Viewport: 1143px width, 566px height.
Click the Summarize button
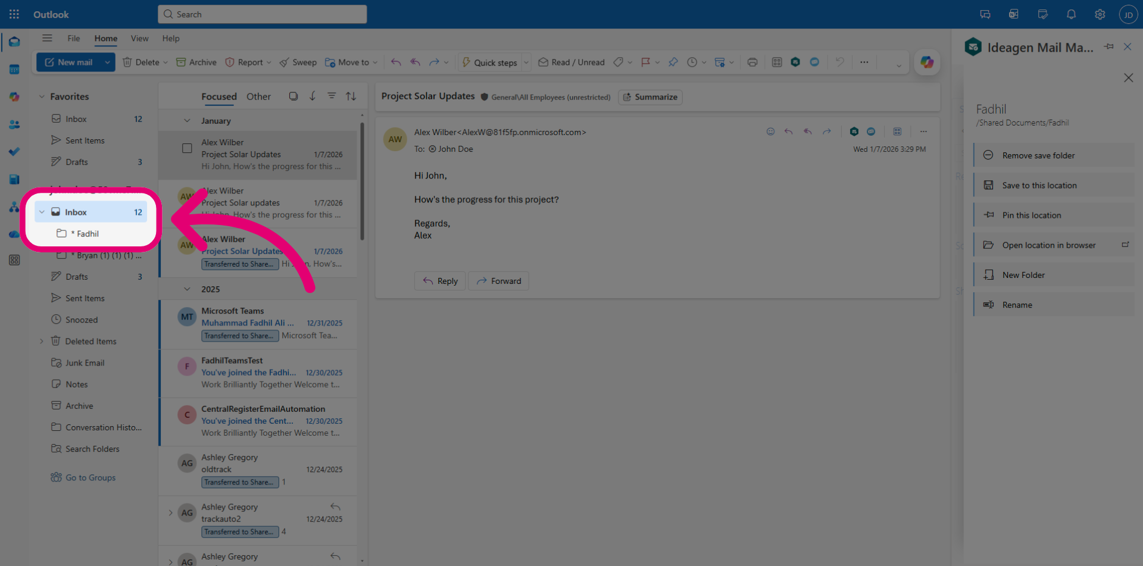[650, 97]
